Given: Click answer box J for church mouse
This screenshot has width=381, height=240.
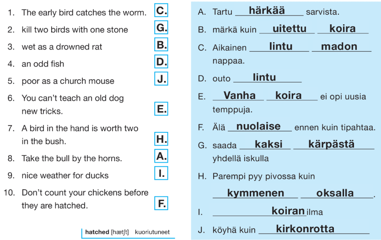Looking at the screenshot, I should point(161,78).
